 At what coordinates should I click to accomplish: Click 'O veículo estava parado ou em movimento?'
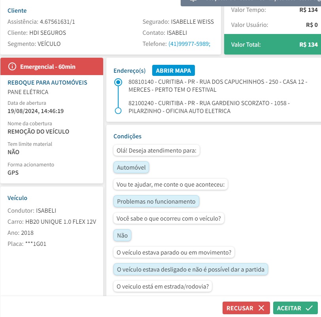174,252
